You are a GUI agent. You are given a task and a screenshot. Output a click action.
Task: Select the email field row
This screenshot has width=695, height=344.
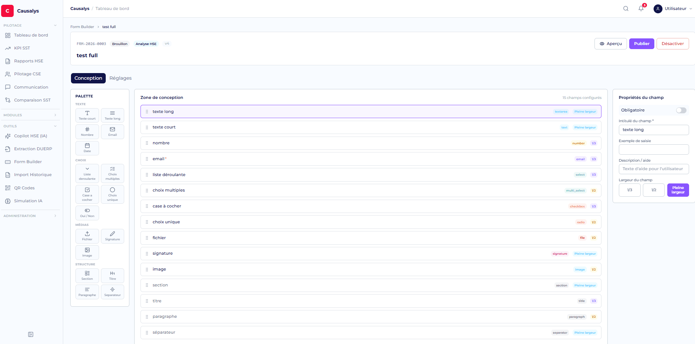(371, 159)
